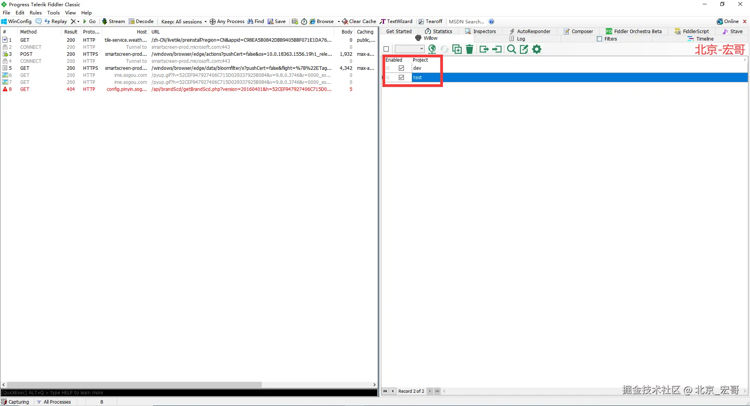
Task: Switch to the AutoResponder tab
Action: (x=530, y=32)
